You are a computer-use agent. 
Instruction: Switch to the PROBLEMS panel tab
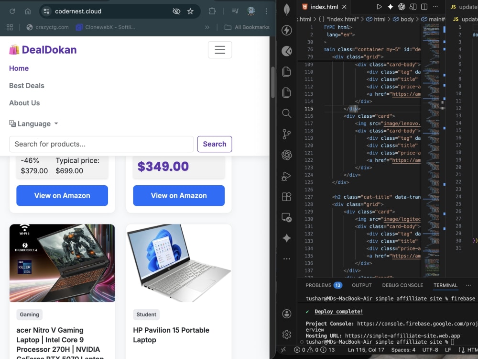[x=324, y=285]
